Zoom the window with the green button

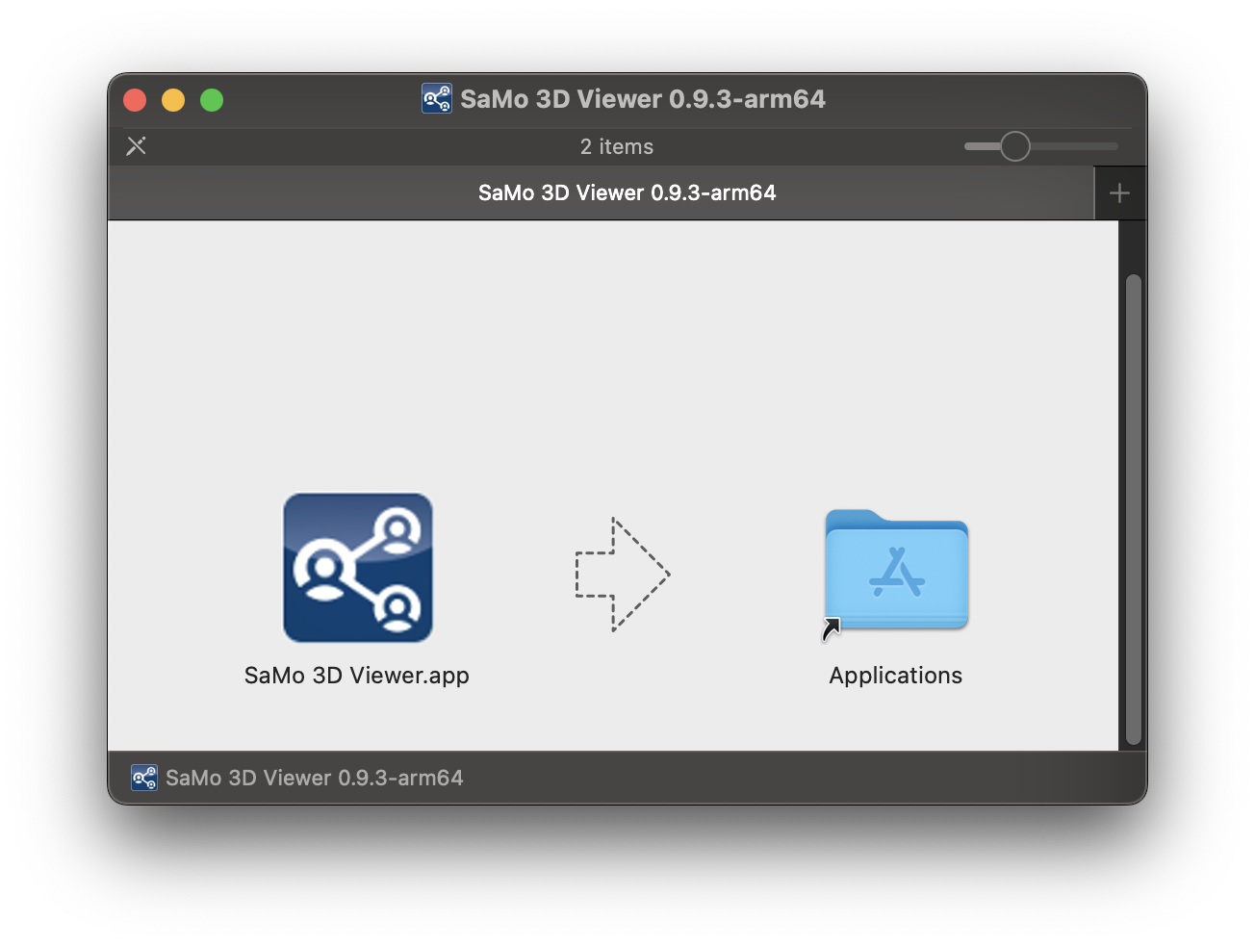pyautogui.click(x=212, y=100)
